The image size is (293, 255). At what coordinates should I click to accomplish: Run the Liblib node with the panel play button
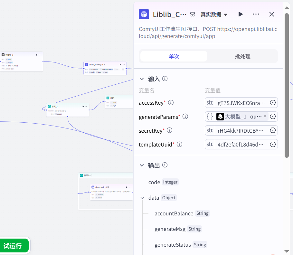[241, 14]
